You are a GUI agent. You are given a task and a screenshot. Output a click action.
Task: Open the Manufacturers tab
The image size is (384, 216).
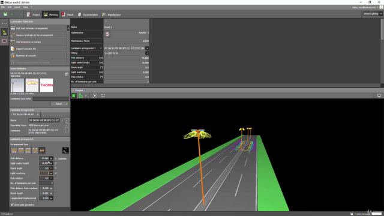[112, 14]
